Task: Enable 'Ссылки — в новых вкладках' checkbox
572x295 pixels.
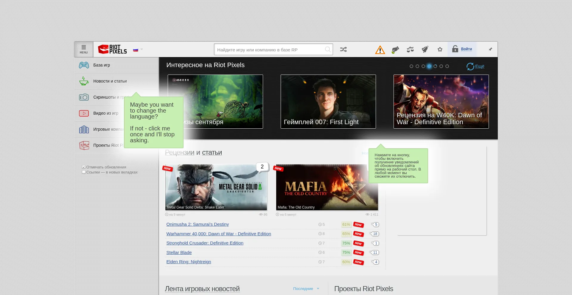Action: coord(84,172)
